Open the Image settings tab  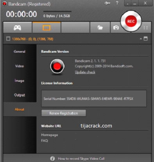[x=20, y=81]
